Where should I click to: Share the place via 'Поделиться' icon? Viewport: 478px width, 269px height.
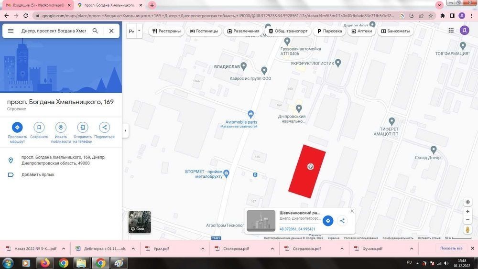(105, 128)
